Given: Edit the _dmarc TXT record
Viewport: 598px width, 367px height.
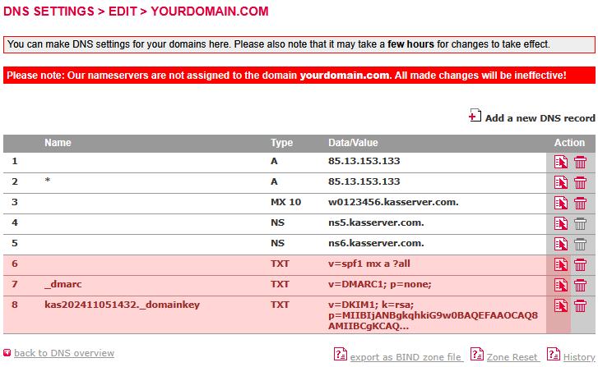Looking at the screenshot, I should 561,285.
